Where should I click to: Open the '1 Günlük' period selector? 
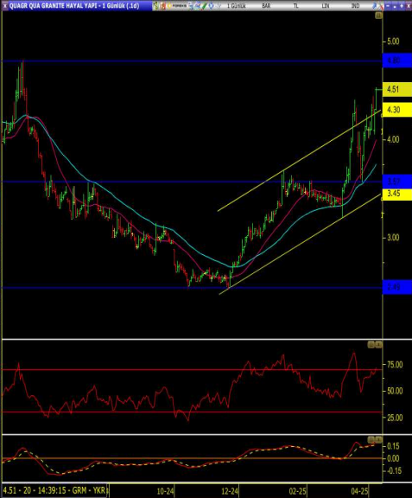coord(236,6)
